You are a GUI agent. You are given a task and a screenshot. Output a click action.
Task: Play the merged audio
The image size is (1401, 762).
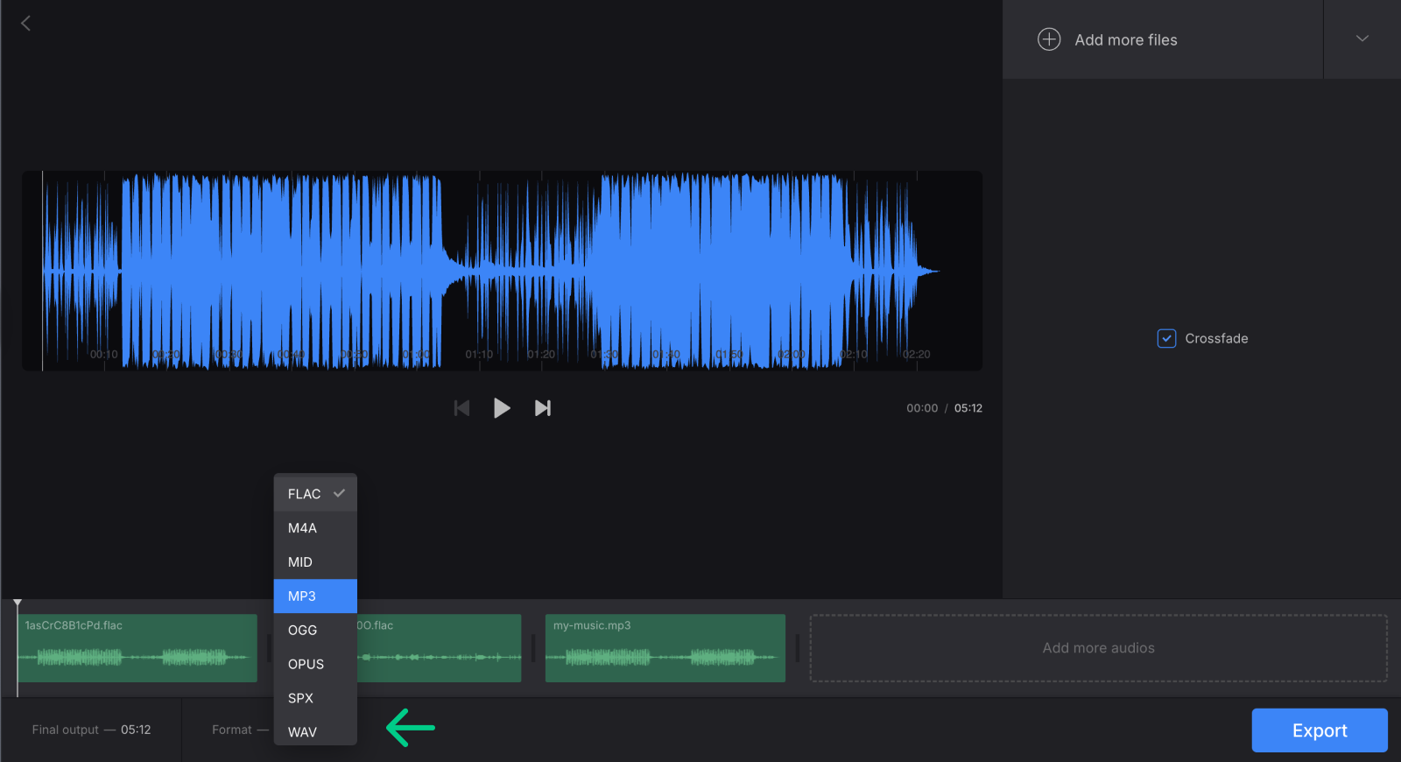(502, 408)
